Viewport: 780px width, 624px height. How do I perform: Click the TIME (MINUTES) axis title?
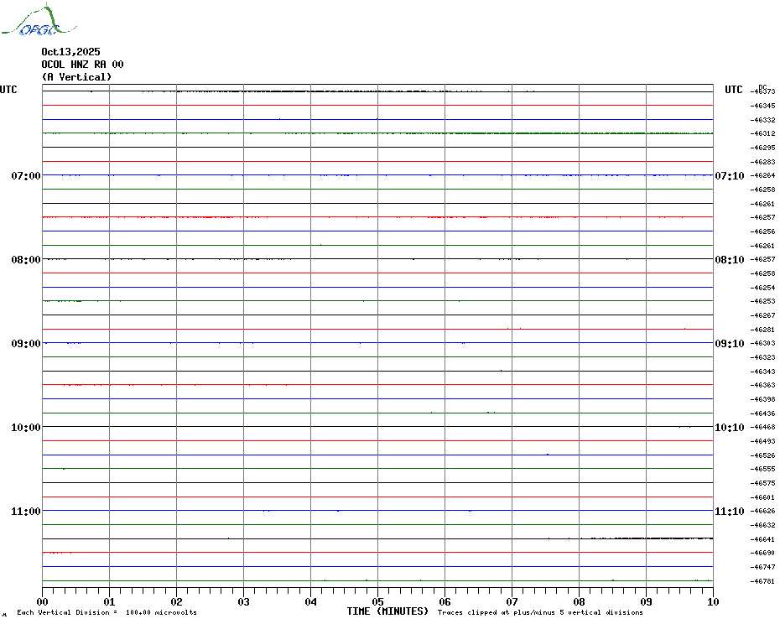[387, 611]
